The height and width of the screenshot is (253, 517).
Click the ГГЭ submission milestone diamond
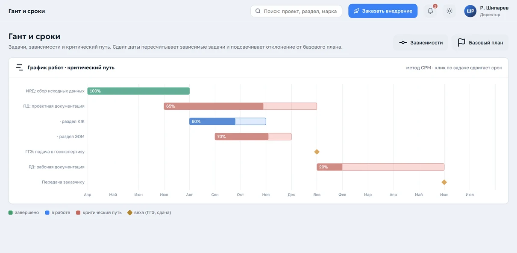coord(317,152)
